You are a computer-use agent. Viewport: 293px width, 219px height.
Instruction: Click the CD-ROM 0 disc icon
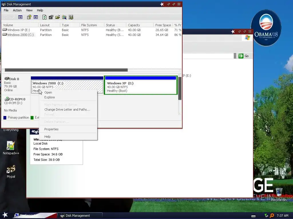pyautogui.click(x=7, y=99)
